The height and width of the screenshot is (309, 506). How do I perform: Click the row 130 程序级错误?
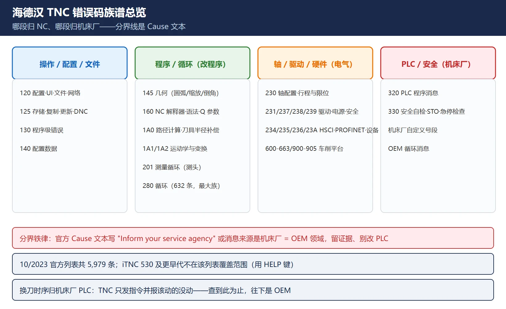42,130
